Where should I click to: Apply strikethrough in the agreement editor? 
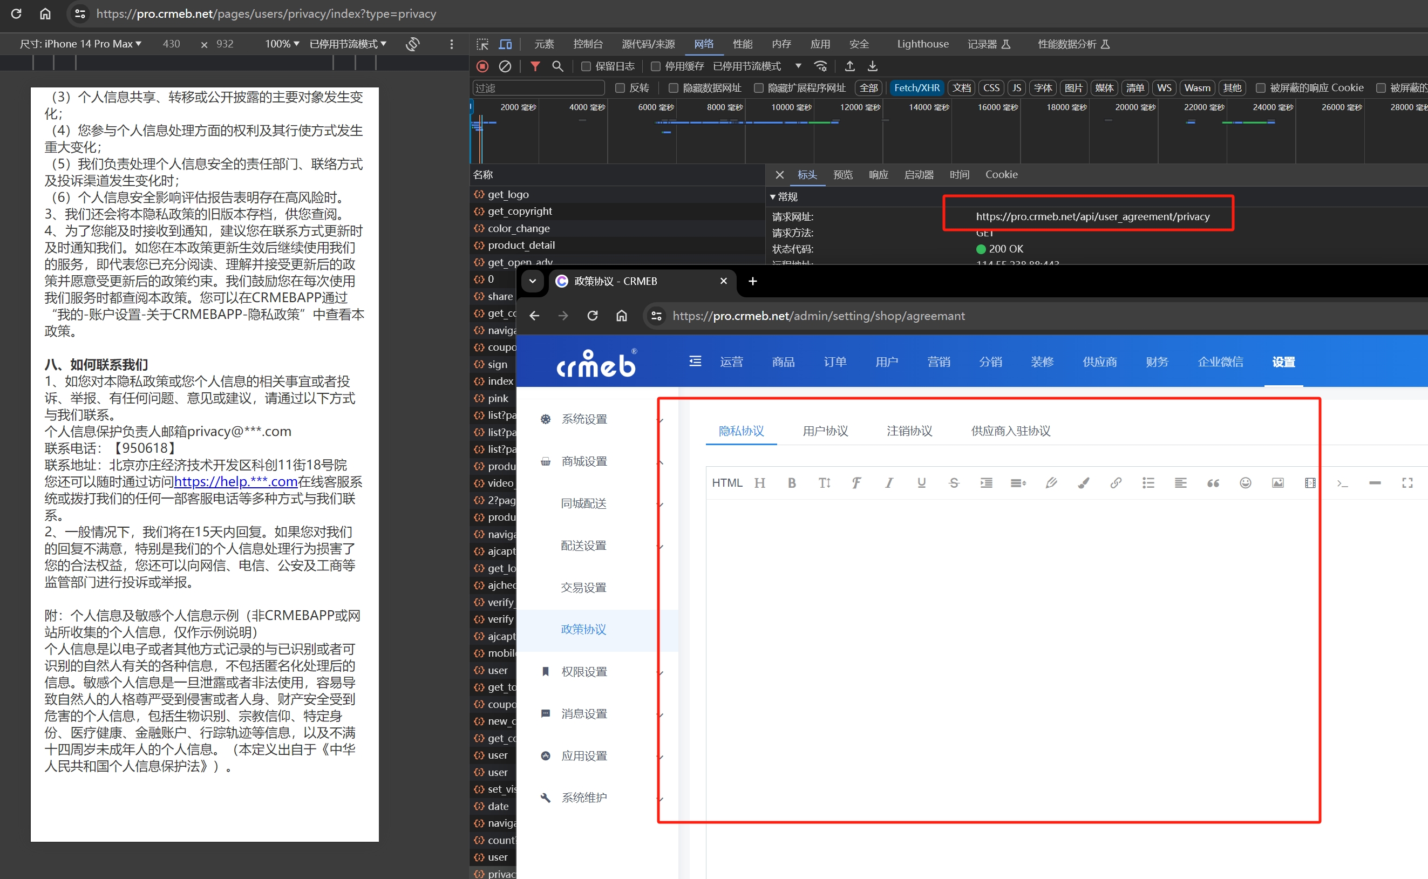[x=954, y=482]
